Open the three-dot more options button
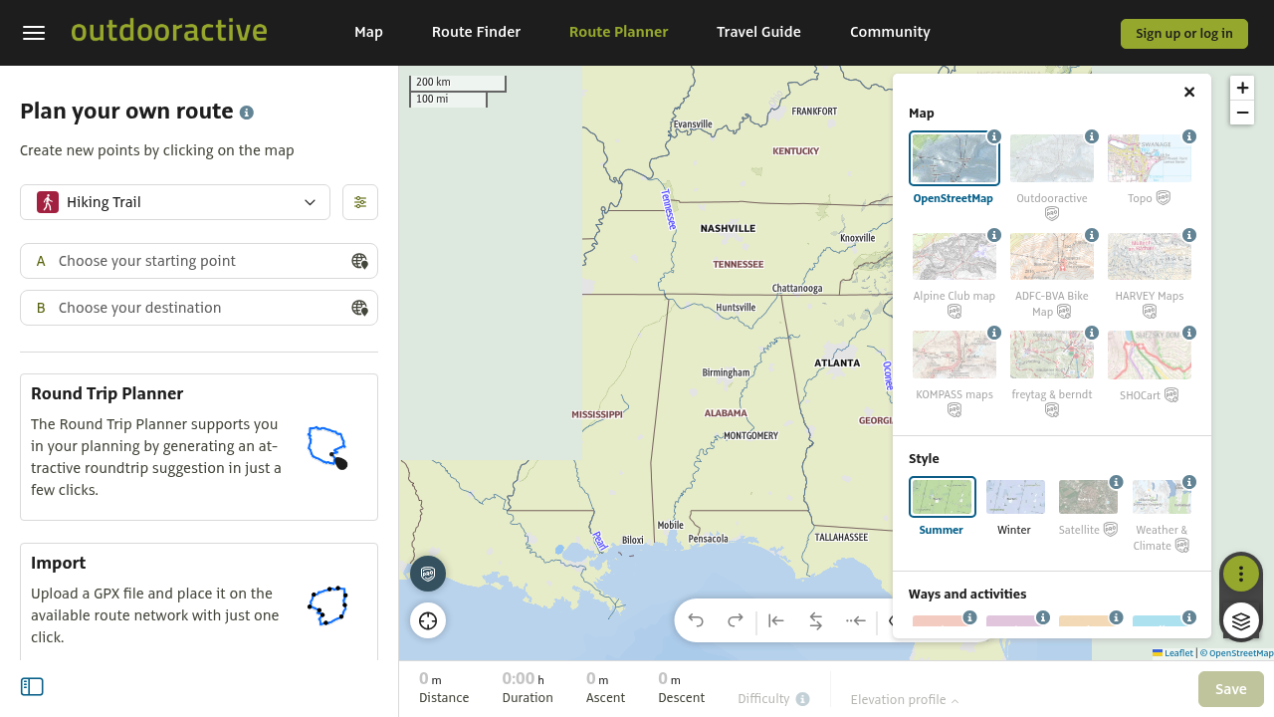This screenshot has height=717, width=1274. (1241, 574)
